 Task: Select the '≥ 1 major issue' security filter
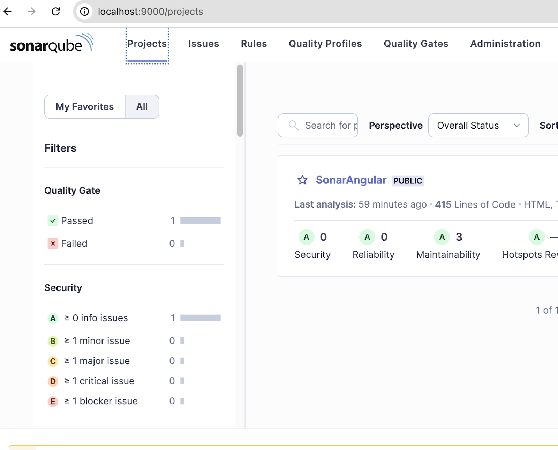click(134, 361)
